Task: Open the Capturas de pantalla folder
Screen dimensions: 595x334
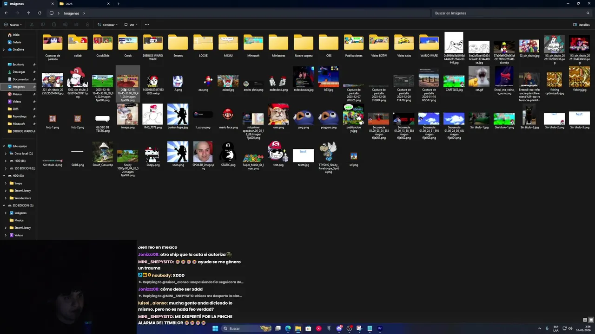Action: coord(53,47)
